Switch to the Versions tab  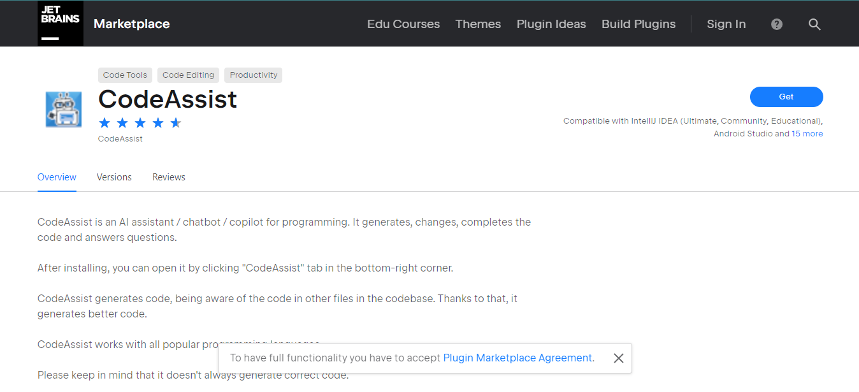(x=114, y=177)
